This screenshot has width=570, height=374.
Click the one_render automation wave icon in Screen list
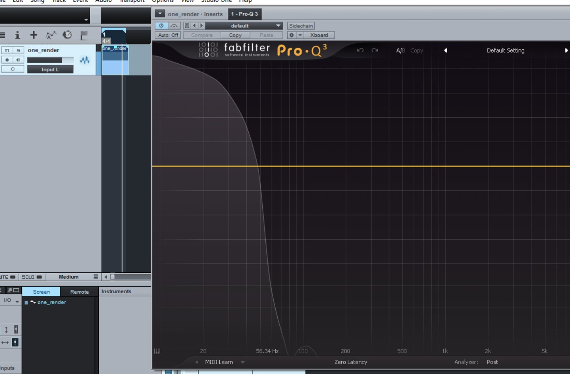tap(33, 302)
